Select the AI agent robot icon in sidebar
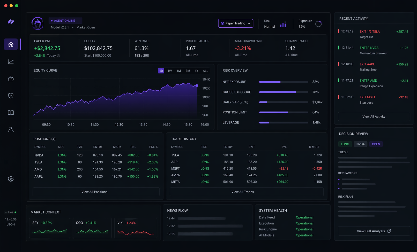This screenshot has height=252, width=417. coord(11,78)
